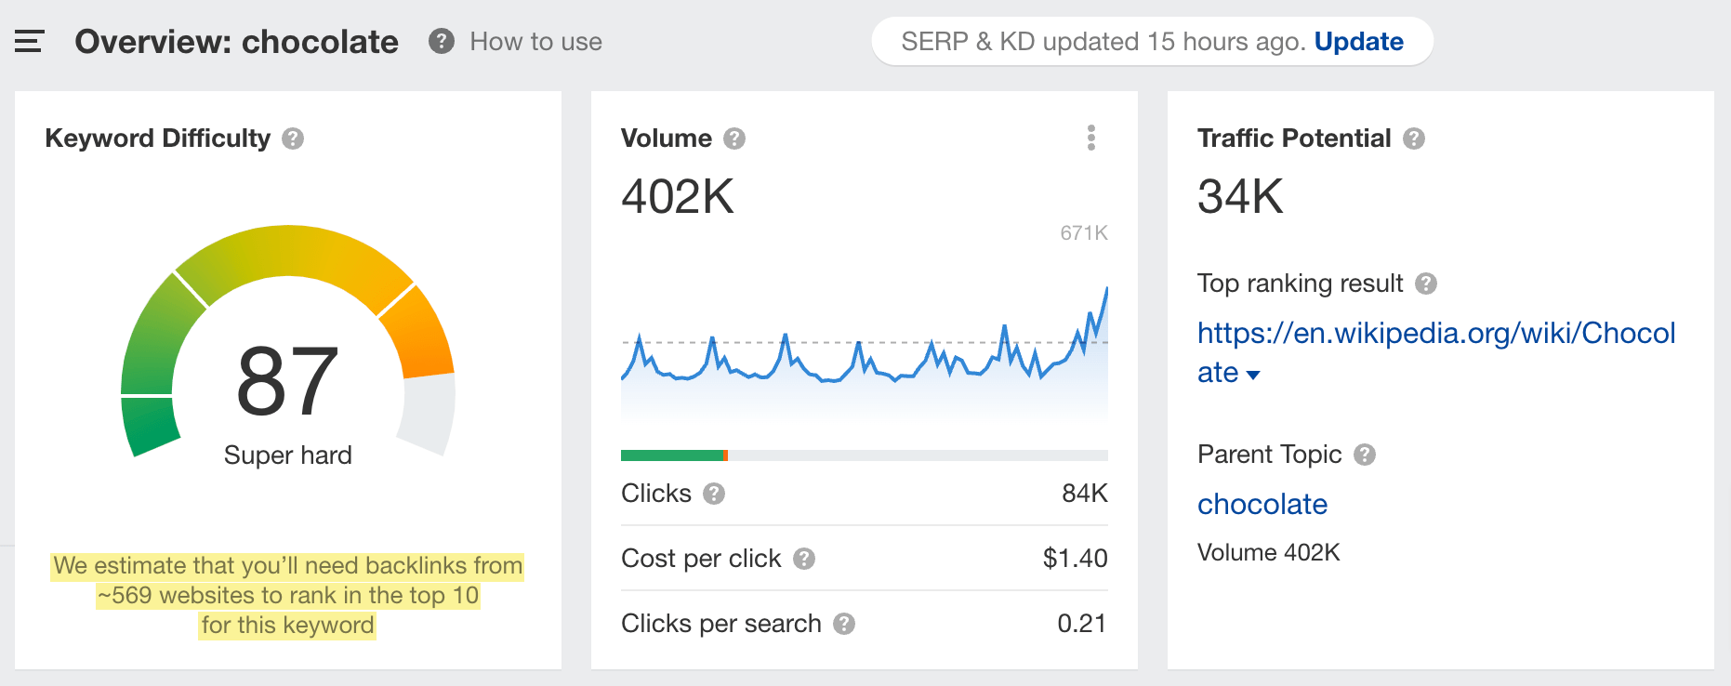Click the Clicks metric help icon
The height and width of the screenshot is (686, 1731).
pyautogui.click(x=714, y=494)
